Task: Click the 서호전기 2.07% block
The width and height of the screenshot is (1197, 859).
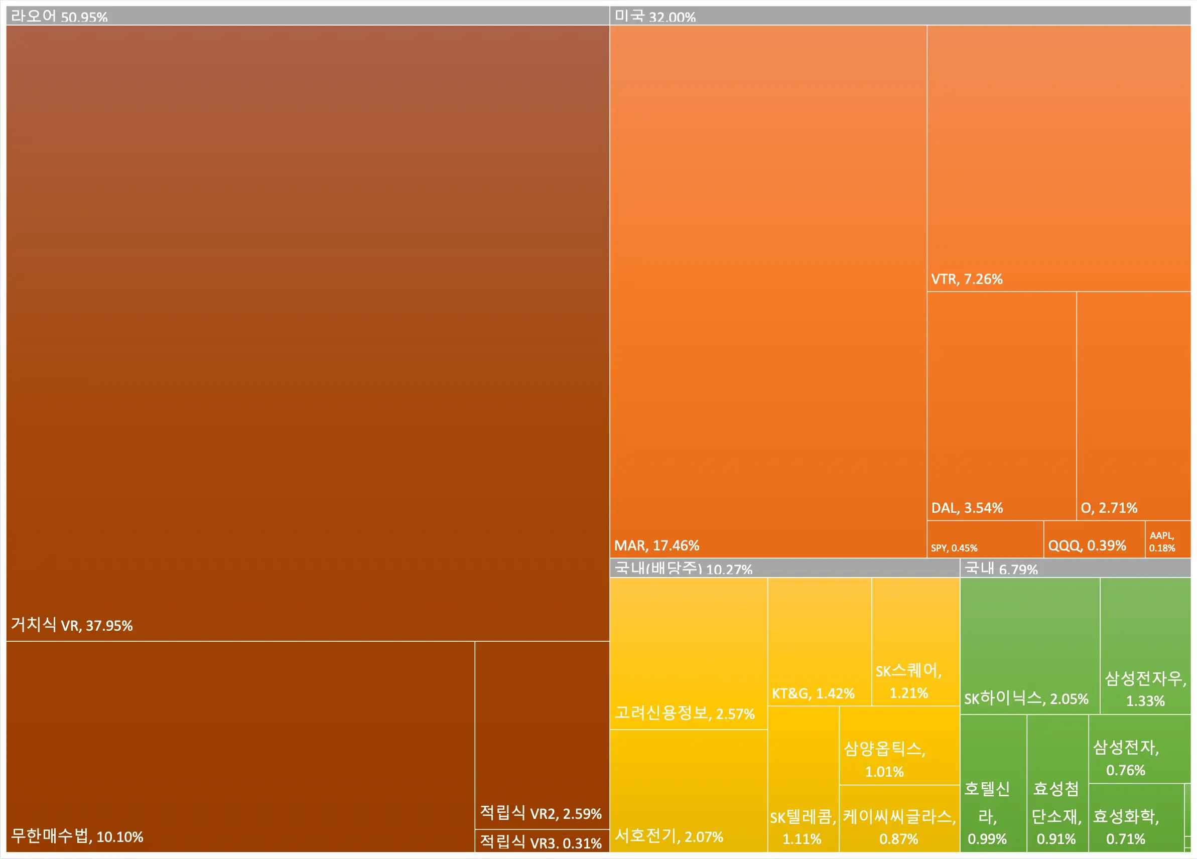Action: 689,791
